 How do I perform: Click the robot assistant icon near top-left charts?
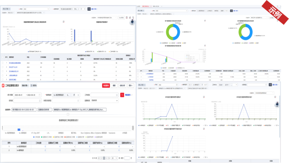click(x=132, y=22)
